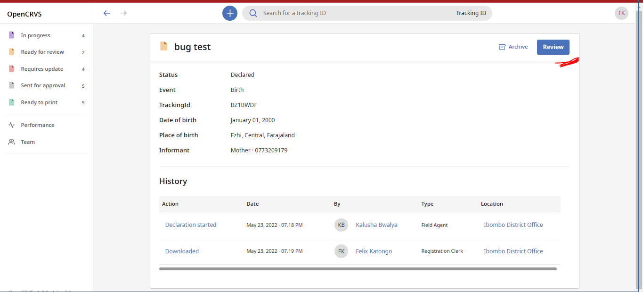This screenshot has width=643, height=292.
Task: Select the magnifier icon in the search bar
Action: tap(253, 13)
